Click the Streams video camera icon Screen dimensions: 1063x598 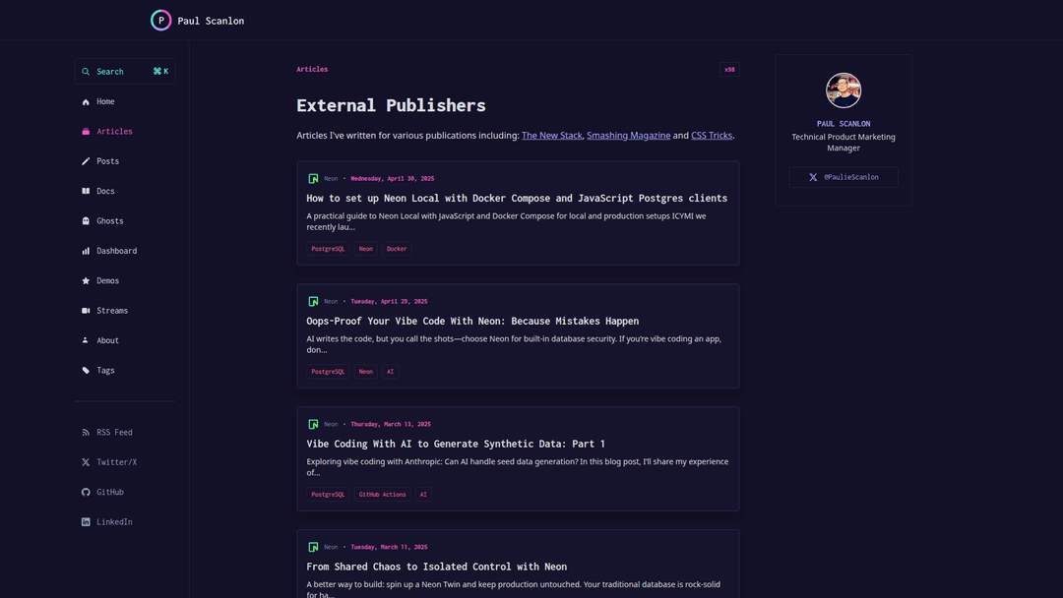pos(86,311)
